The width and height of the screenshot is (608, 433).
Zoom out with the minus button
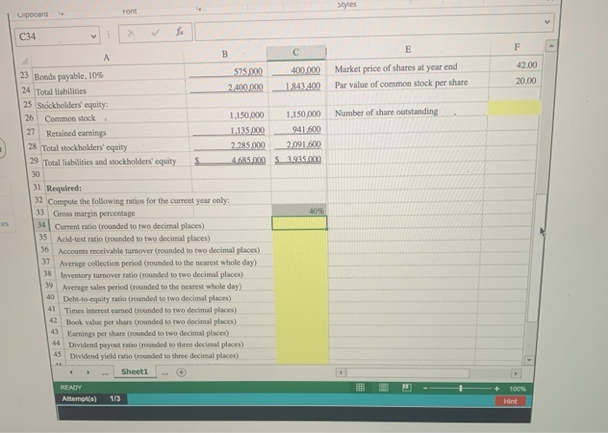click(426, 388)
